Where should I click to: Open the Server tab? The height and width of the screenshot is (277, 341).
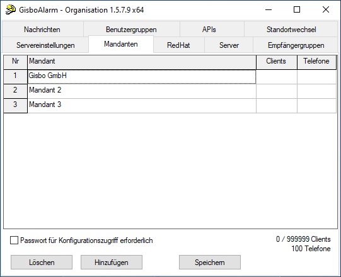click(229, 45)
